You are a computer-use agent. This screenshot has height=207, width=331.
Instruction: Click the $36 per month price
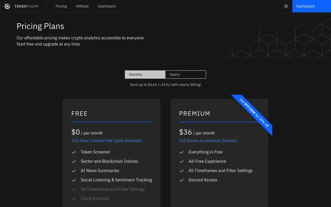click(197, 132)
